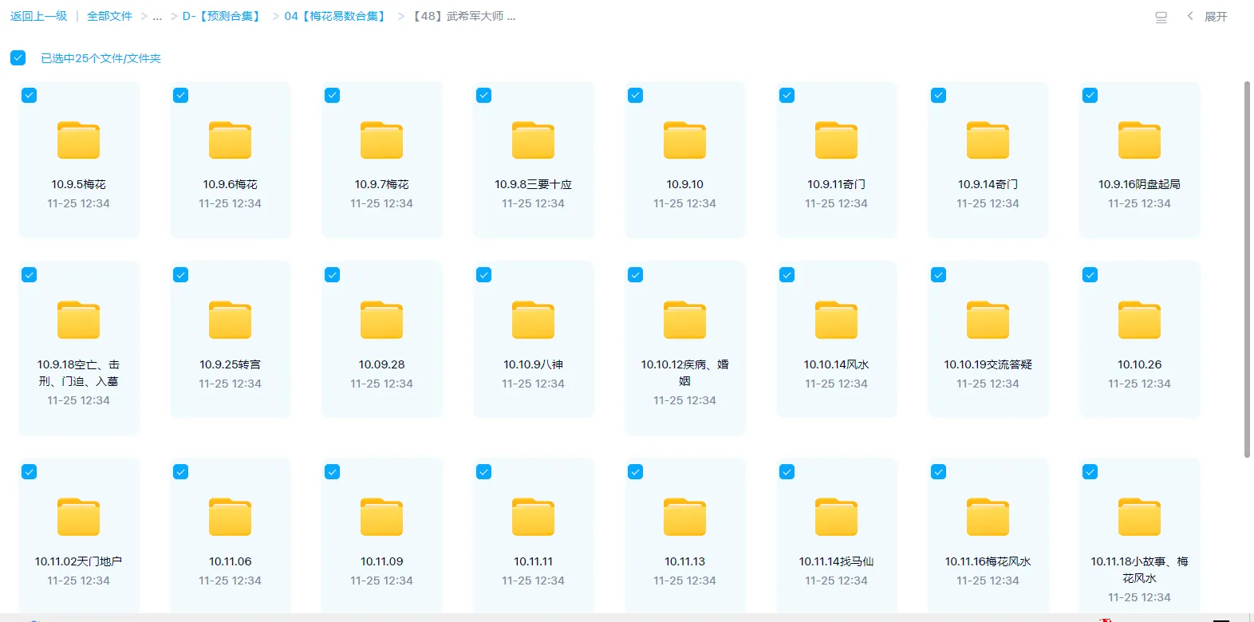Open the 10.11.02天门地户 folder icon
Screen dimensions: 1254x622
coord(78,518)
